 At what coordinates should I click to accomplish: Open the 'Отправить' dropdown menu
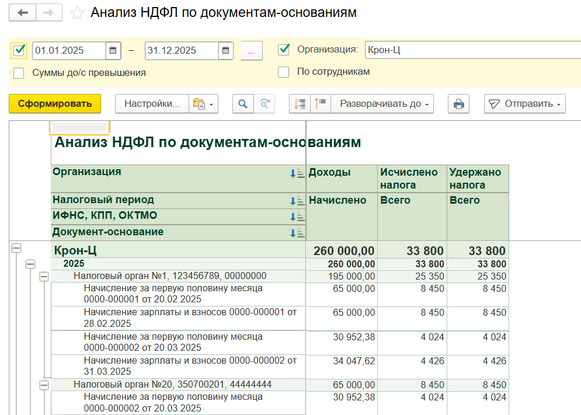525,104
